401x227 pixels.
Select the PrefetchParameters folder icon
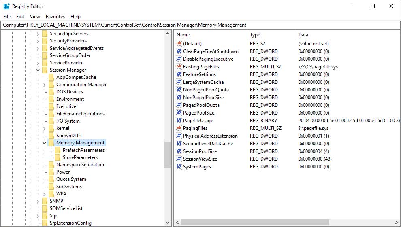(x=58, y=150)
